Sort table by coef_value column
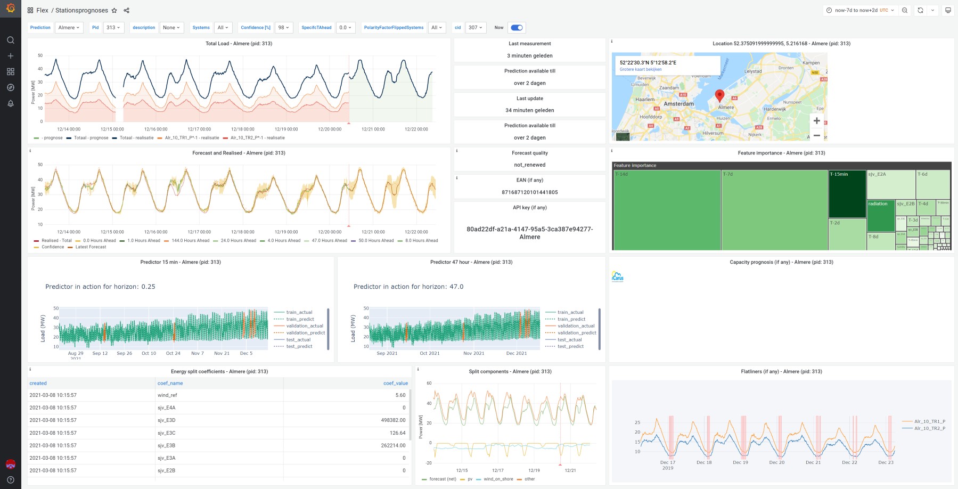The height and width of the screenshot is (489, 958). (396, 383)
